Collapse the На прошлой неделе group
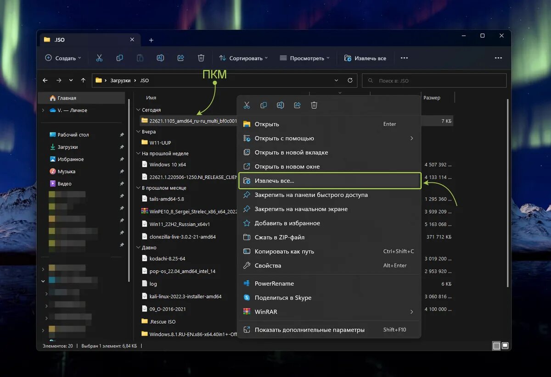The image size is (551, 377). tap(138, 154)
